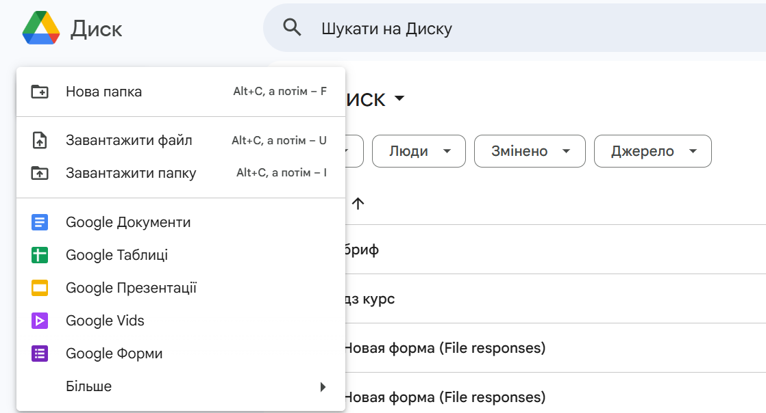Open the file named дз курс
This screenshot has height=413, width=766.
coord(369,299)
